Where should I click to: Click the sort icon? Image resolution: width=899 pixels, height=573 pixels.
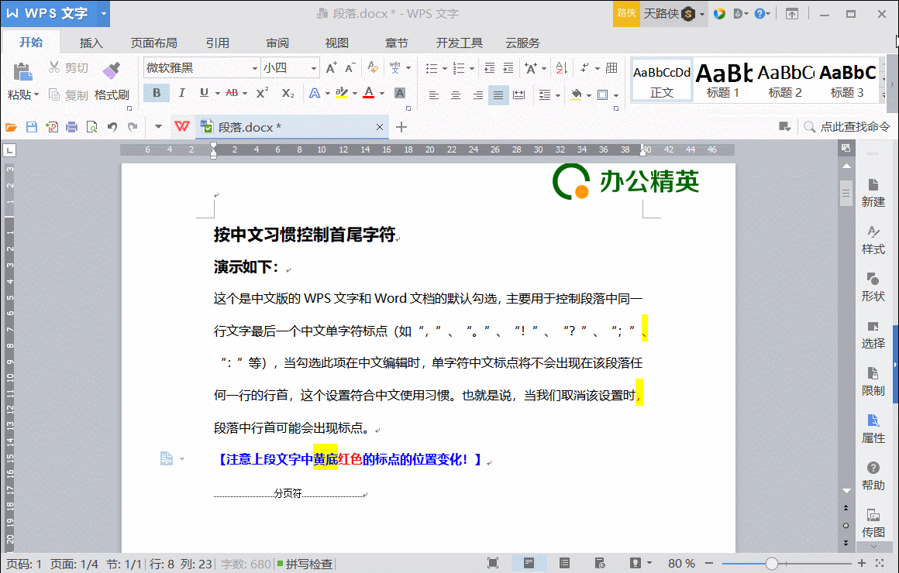[562, 68]
